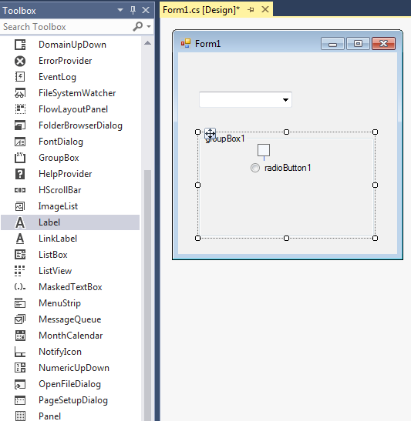Select the MonthCalendar icon

pos(20,336)
